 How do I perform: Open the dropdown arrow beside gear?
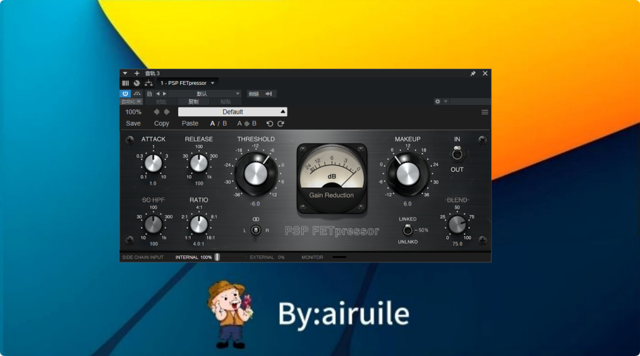point(446,102)
